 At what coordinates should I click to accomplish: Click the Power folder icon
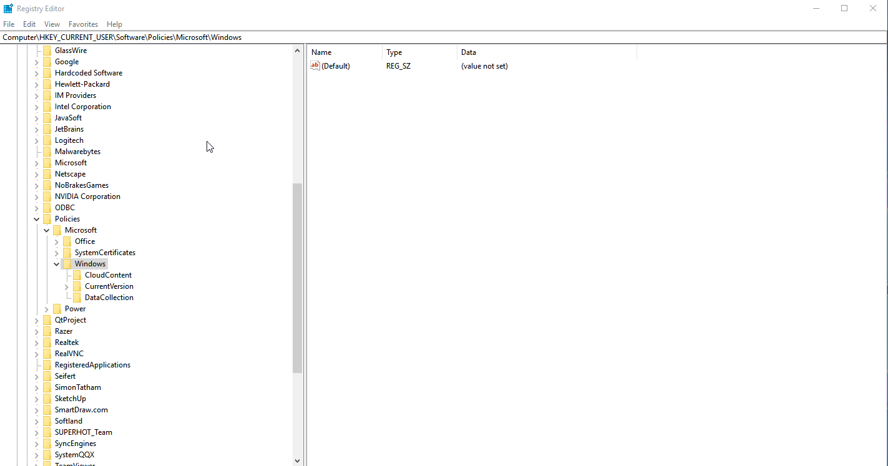click(57, 309)
